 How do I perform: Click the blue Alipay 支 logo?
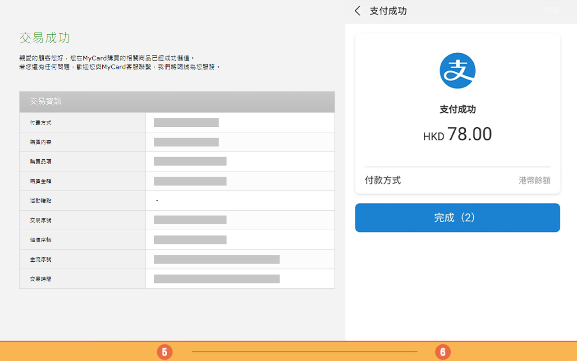[x=458, y=70]
